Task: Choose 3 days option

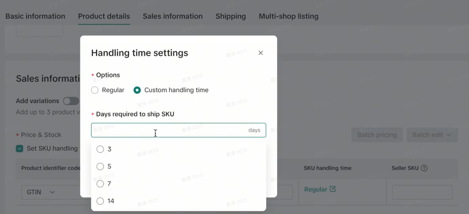Action: click(100, 149)
